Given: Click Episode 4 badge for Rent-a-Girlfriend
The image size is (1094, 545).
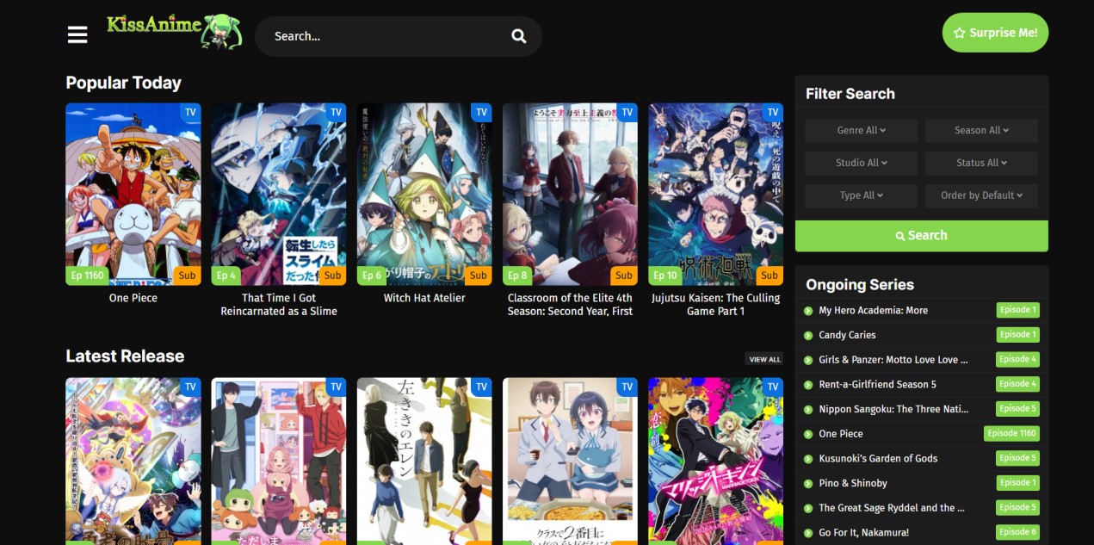Looking at the screenshot, I should (1017, 384).
